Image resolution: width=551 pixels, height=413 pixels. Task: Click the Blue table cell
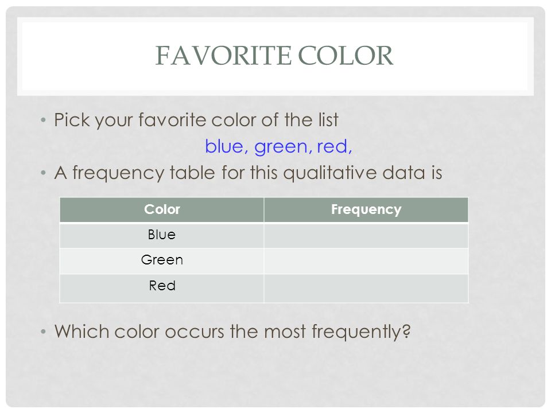[162, 235]
